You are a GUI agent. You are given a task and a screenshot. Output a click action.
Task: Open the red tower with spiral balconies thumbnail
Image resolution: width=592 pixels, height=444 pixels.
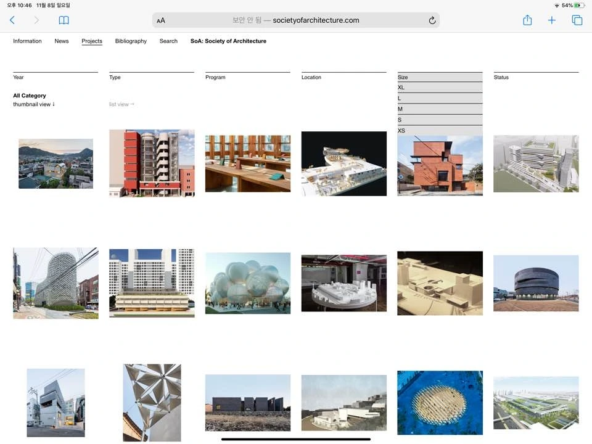152,163
